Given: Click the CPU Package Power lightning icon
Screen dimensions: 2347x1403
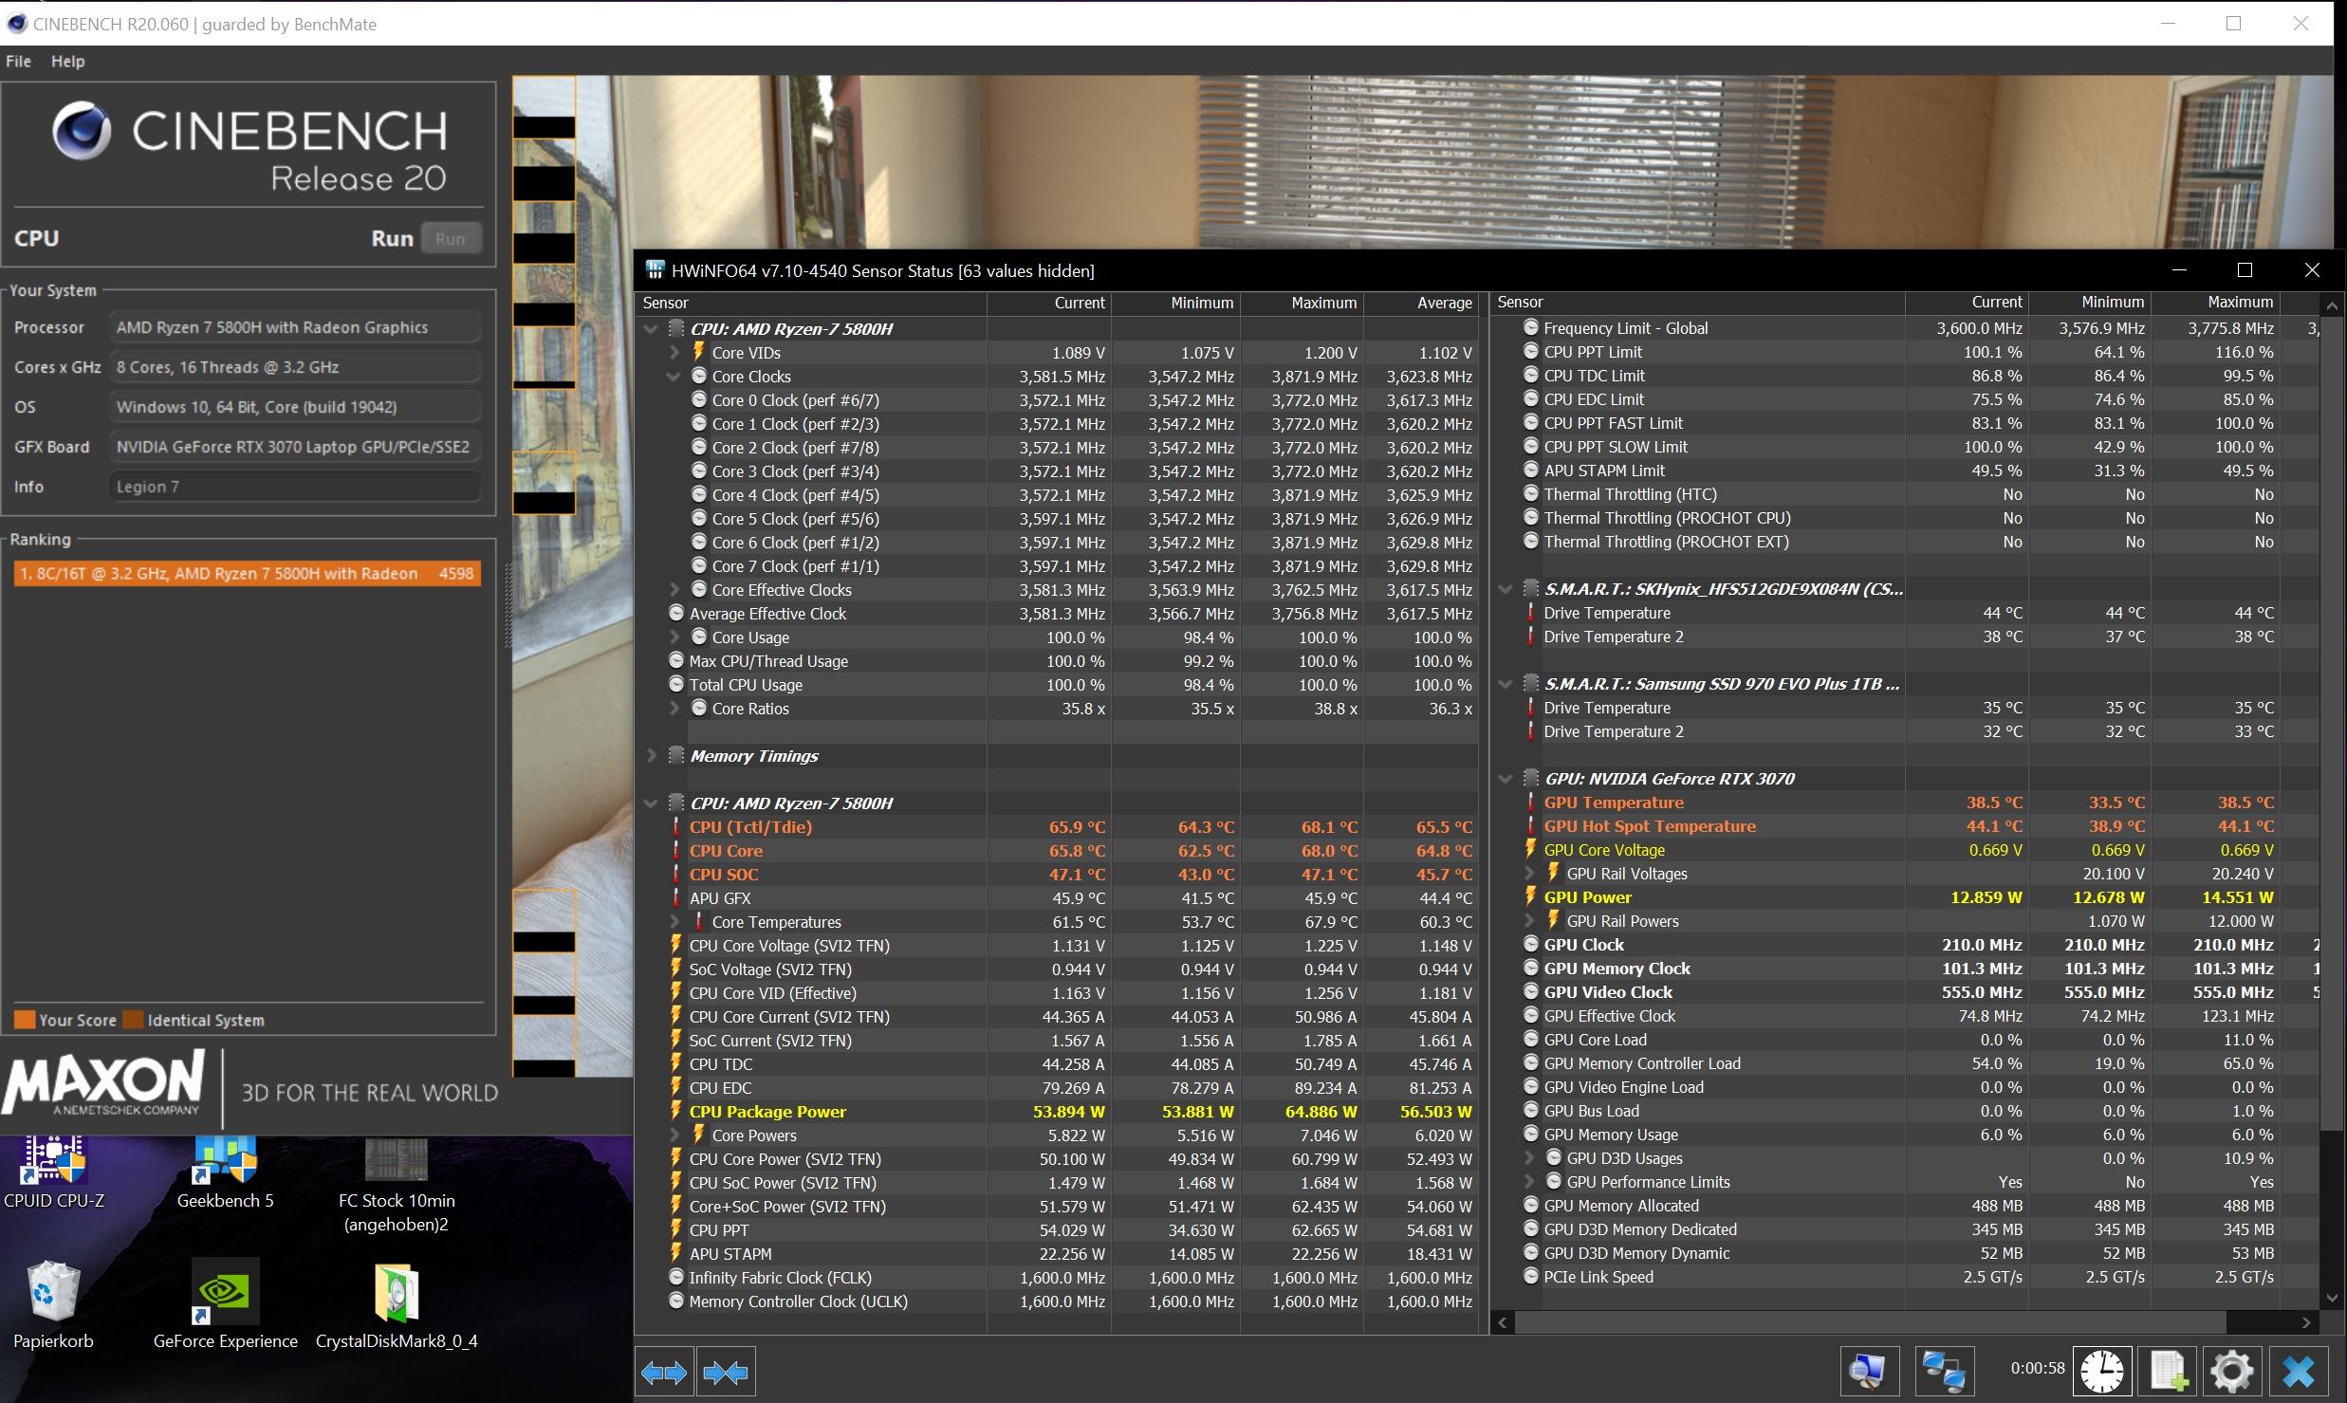Looking at the screenshot, I should tap(676, 1111).
